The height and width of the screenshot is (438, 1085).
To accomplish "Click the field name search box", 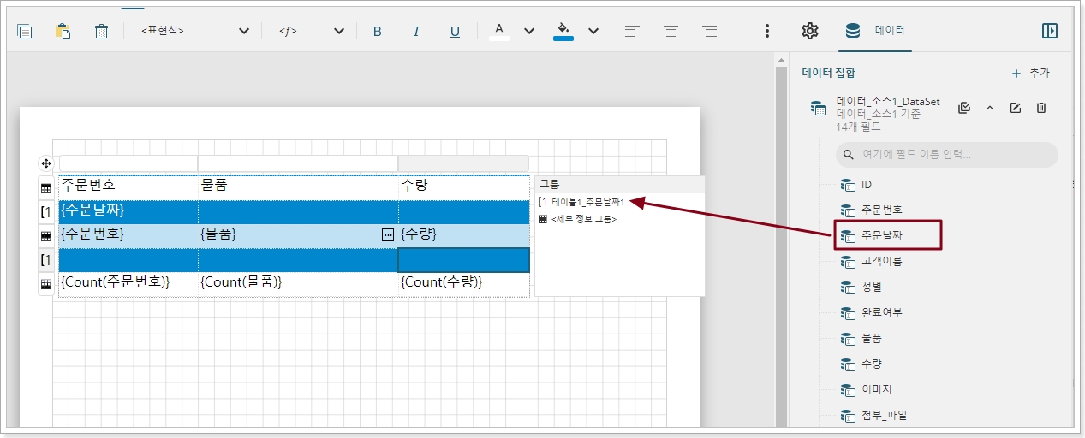I will (946, 155).
